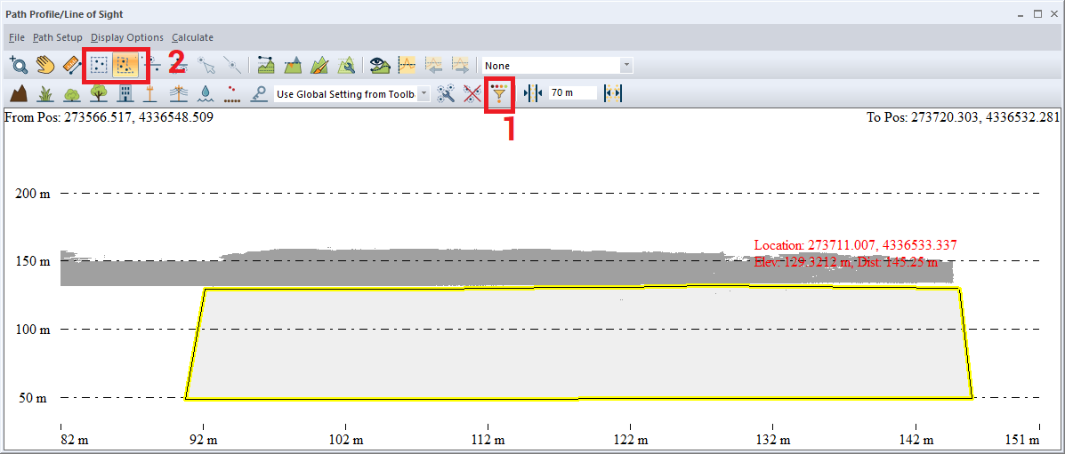Select the brown mountain ground classification icon
The width and height of the screenshot is (1065, 454).
[18, 93]
